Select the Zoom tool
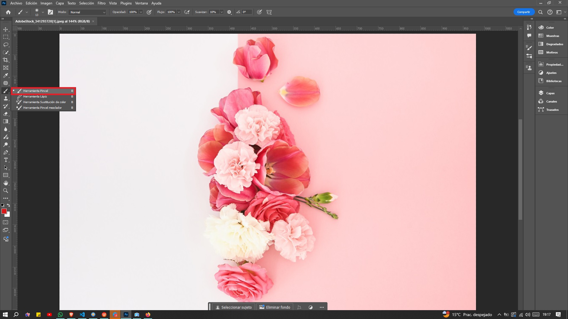The width and height of the screenshot is (568, 319). click(6, 191)
